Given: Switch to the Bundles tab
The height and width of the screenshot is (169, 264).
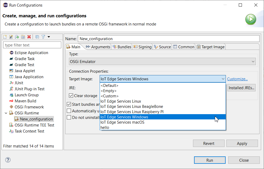Looking at the screenshot, I should (x=123, y=47).
